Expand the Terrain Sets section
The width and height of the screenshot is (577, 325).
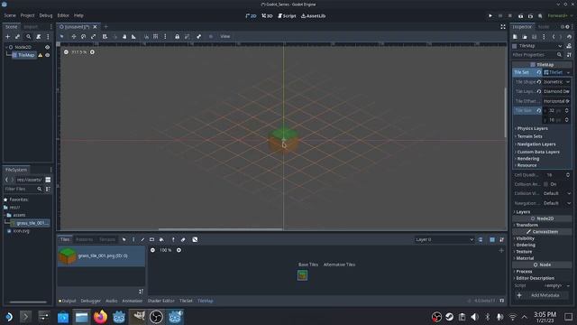[x=529, y=136]
